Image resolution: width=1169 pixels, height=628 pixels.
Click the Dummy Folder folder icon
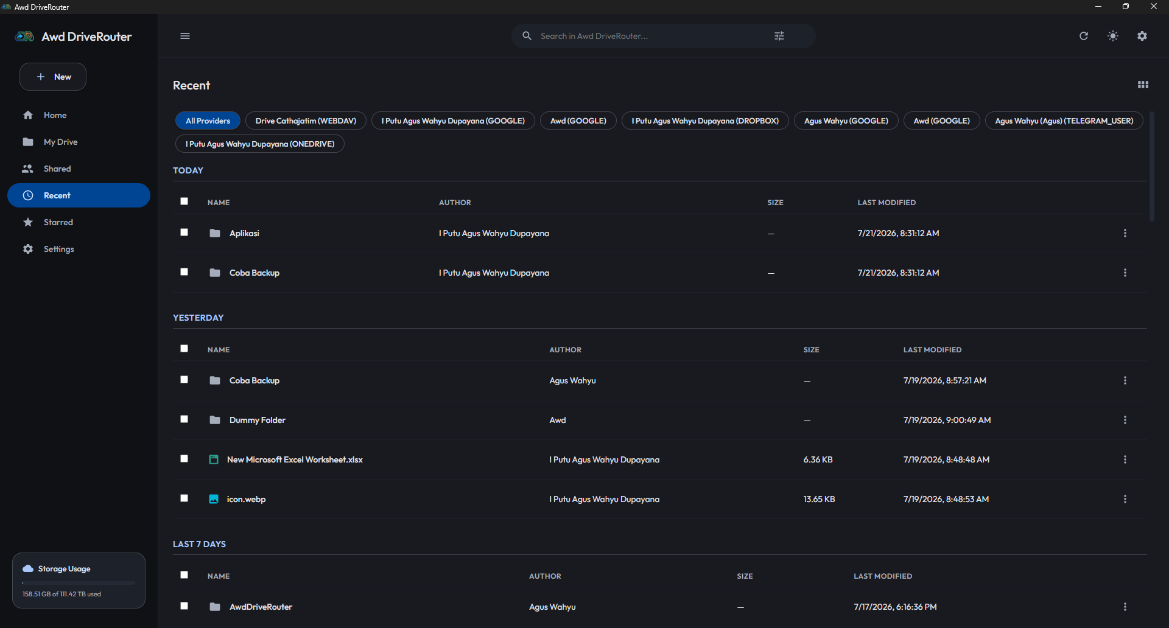215,420
